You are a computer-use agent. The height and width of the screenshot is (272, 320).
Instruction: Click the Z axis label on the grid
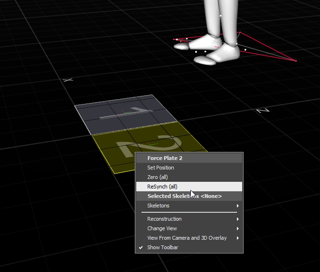click(263, 111)
